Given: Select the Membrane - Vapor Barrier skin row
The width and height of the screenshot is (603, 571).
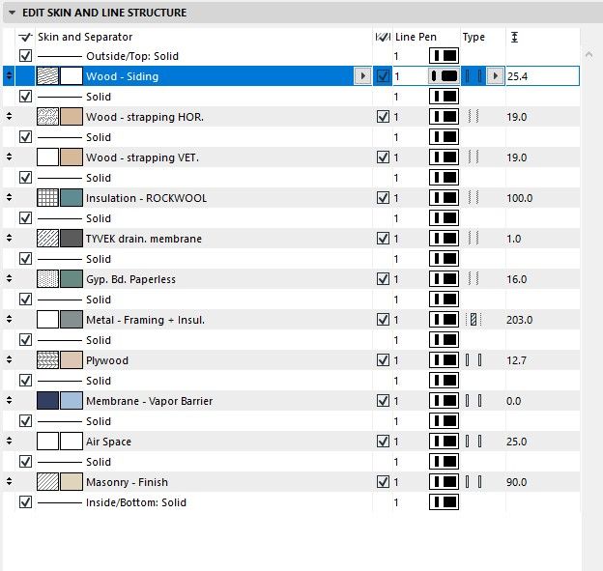Looking at the screenshot, I should pyautogui.click(x=149, y=401).
